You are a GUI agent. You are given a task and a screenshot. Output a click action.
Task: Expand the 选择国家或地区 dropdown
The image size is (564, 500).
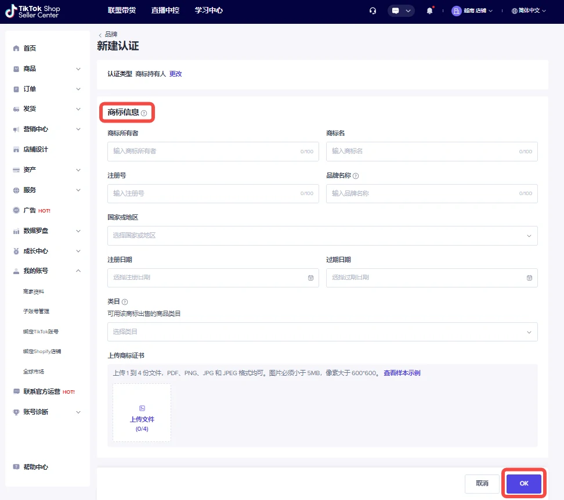pos(322,236)
